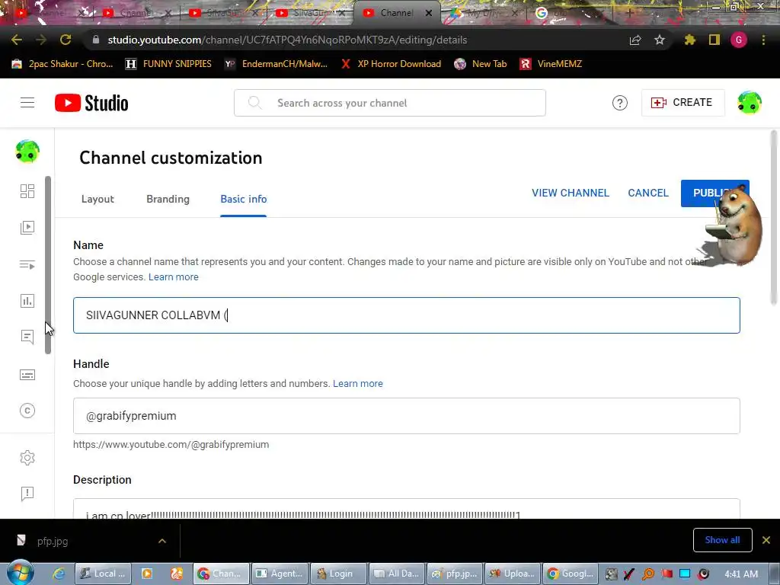This screenshot has width=780, height=585.
Task: Open Comments from the sidebar
Action: pos(27,337)
